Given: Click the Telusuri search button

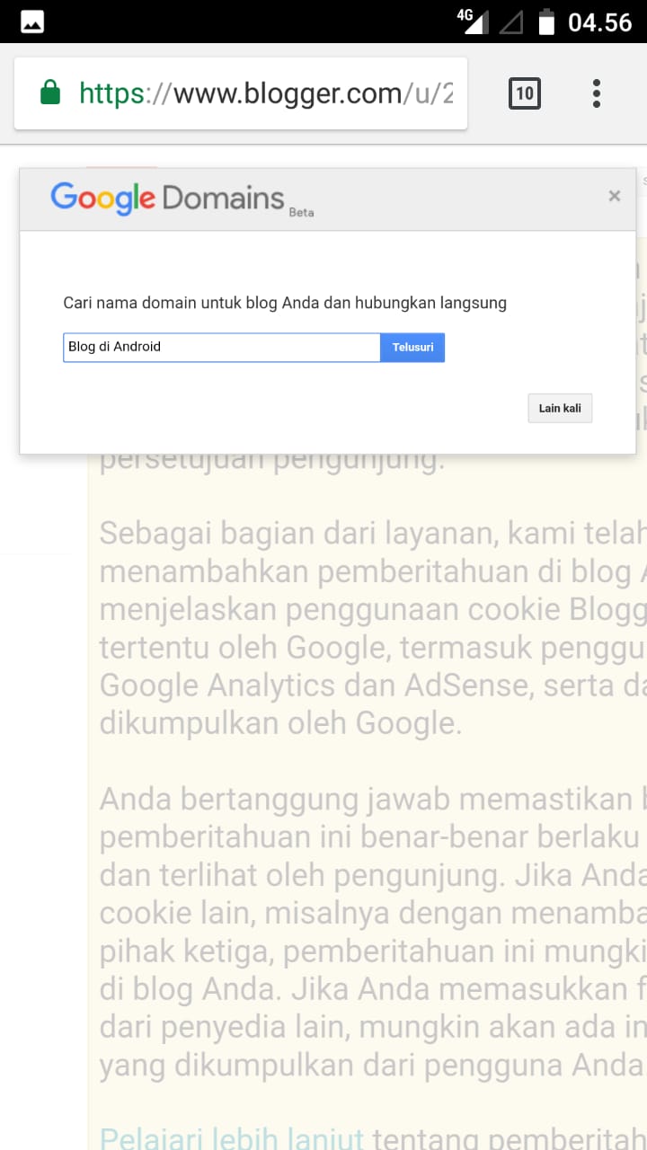Looking at the screenshot, I should coord(412,347).
